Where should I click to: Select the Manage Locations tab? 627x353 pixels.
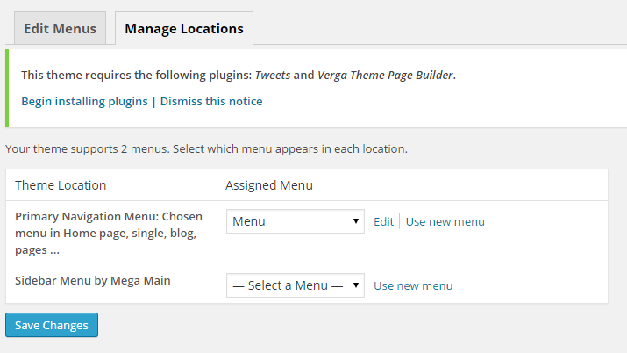pyautogui.click(x=184, y=28)
